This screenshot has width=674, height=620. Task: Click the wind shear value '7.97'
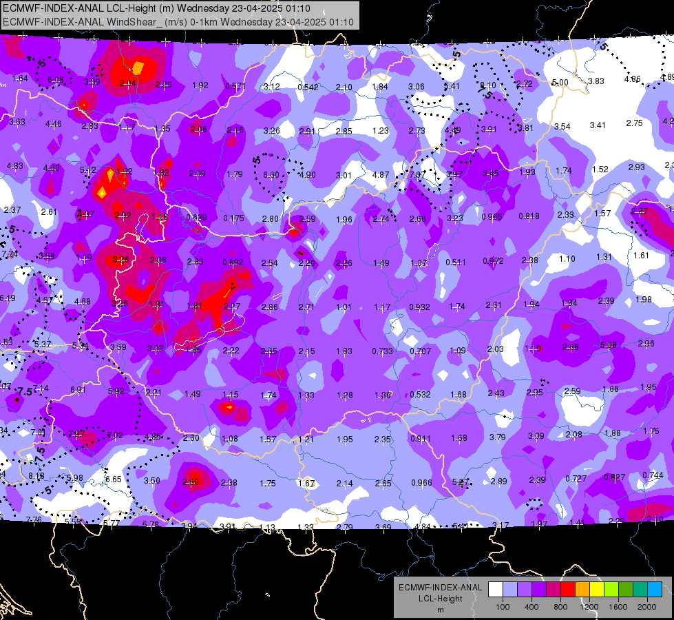[x=76, y=434]
